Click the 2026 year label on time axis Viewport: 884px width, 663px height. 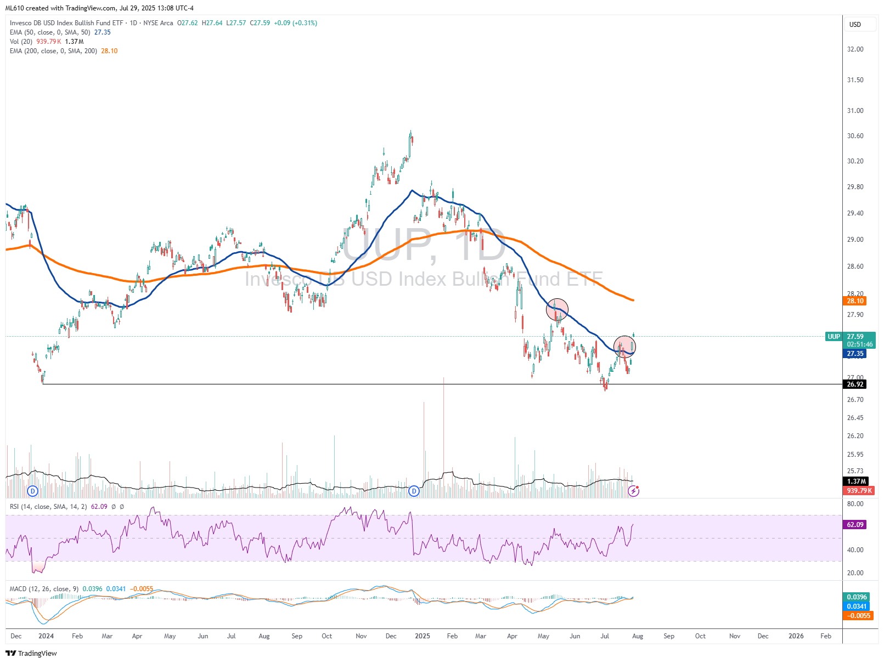[x=796, y=636]
